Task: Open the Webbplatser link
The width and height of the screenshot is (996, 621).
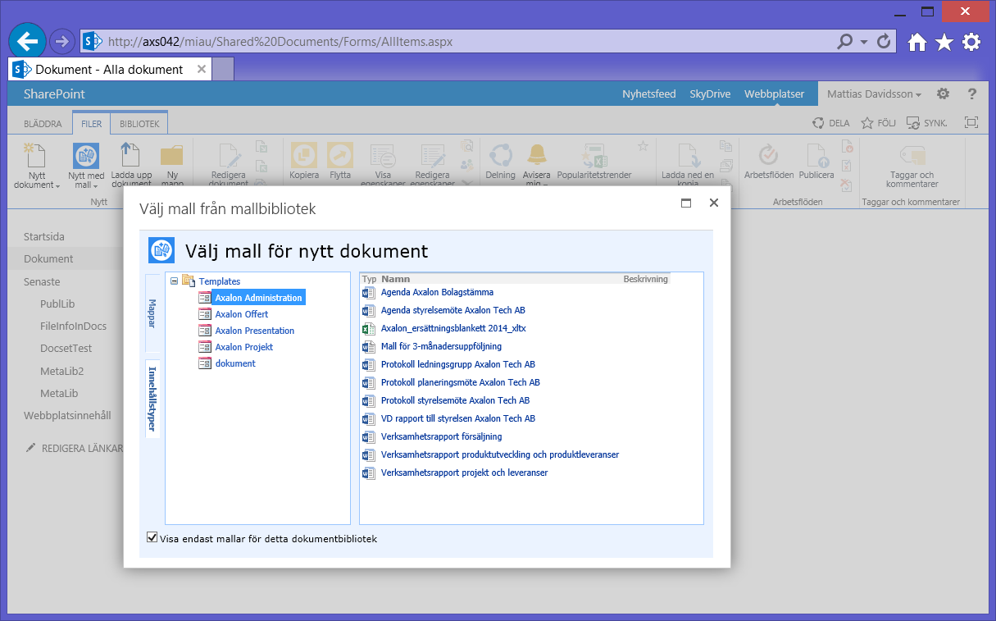Action: coord(775,94)
